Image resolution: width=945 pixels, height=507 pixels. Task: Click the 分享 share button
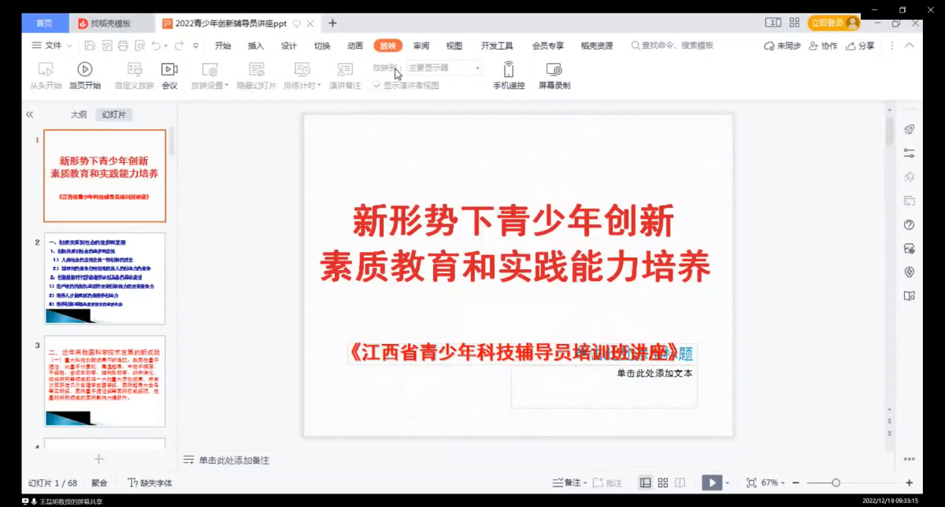coord(860,46)
